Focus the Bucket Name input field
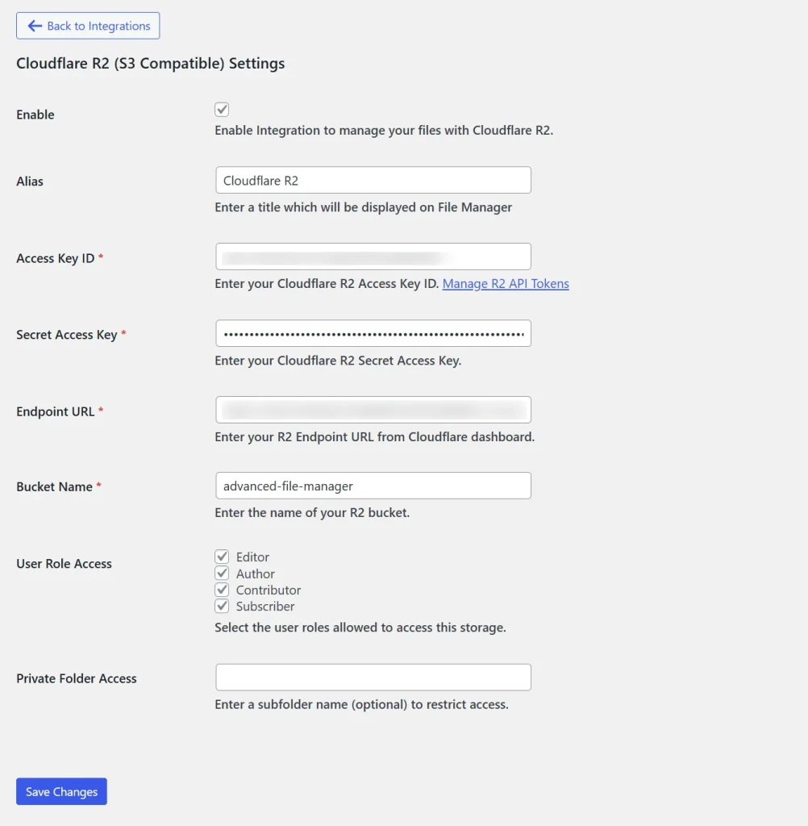 pos(373,486)
